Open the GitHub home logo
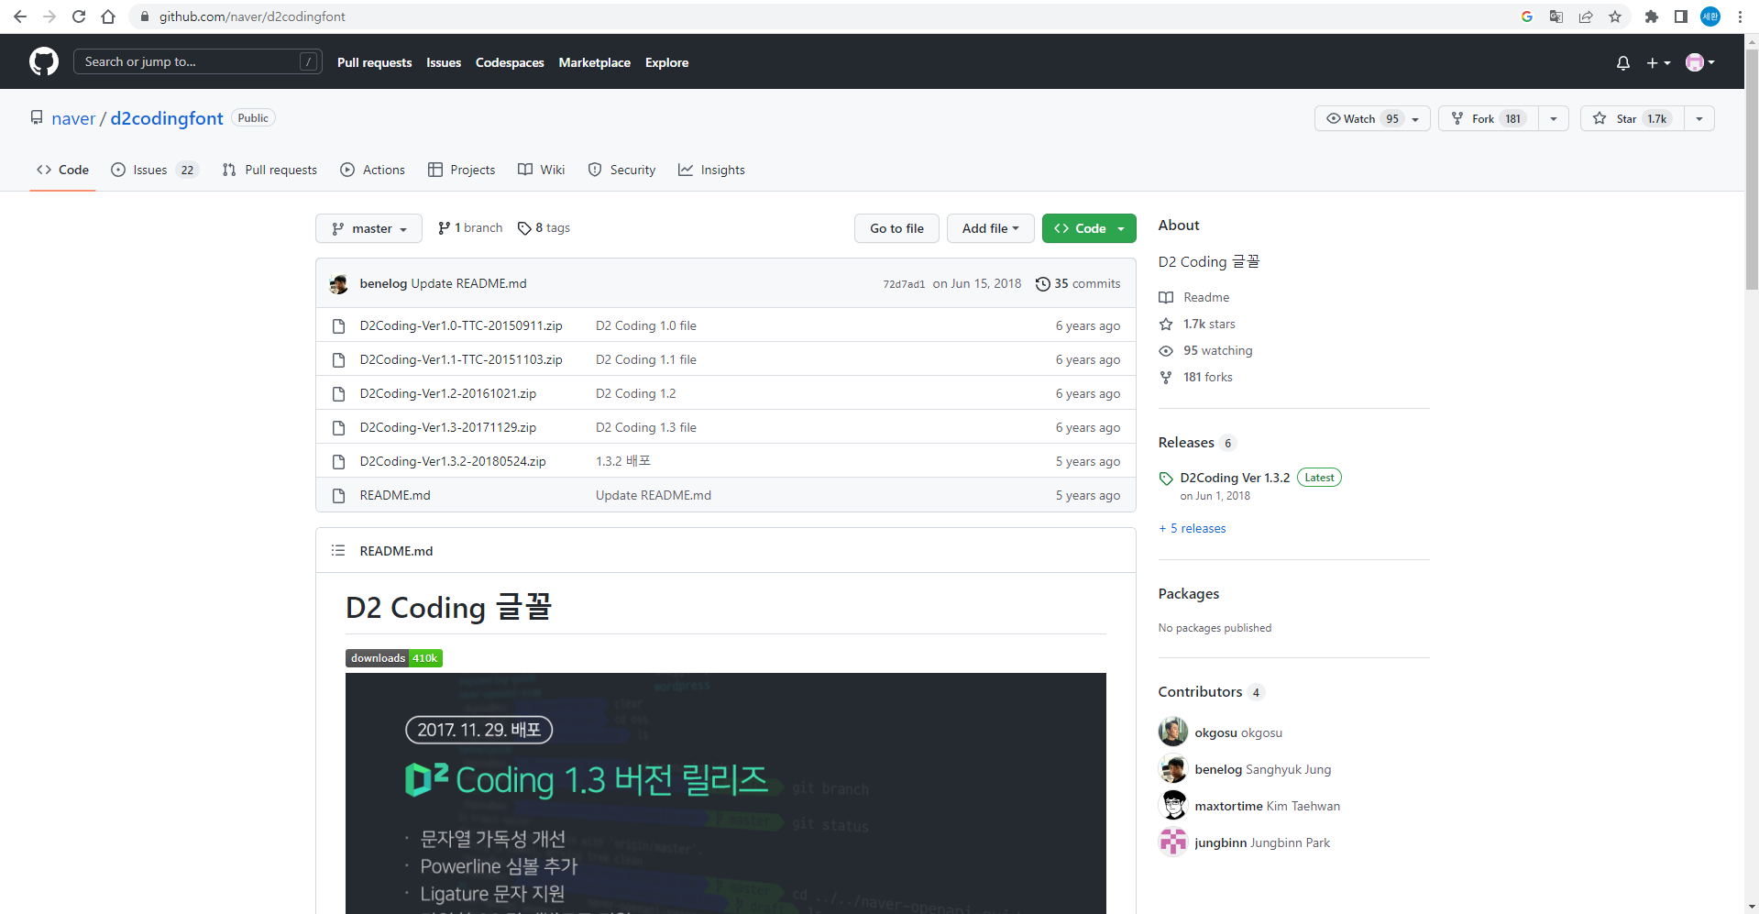This screenshot has height=914, width=1759. tap(43, 61)
